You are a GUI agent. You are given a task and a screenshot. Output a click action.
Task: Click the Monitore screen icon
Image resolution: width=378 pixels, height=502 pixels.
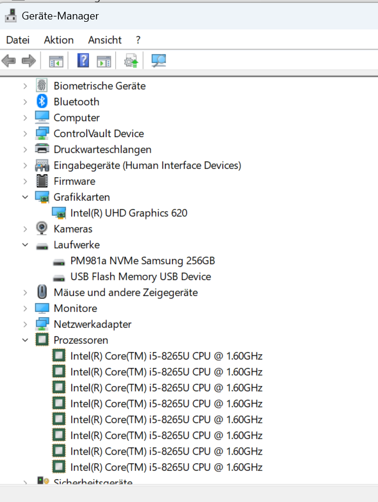tap(42, 308)
